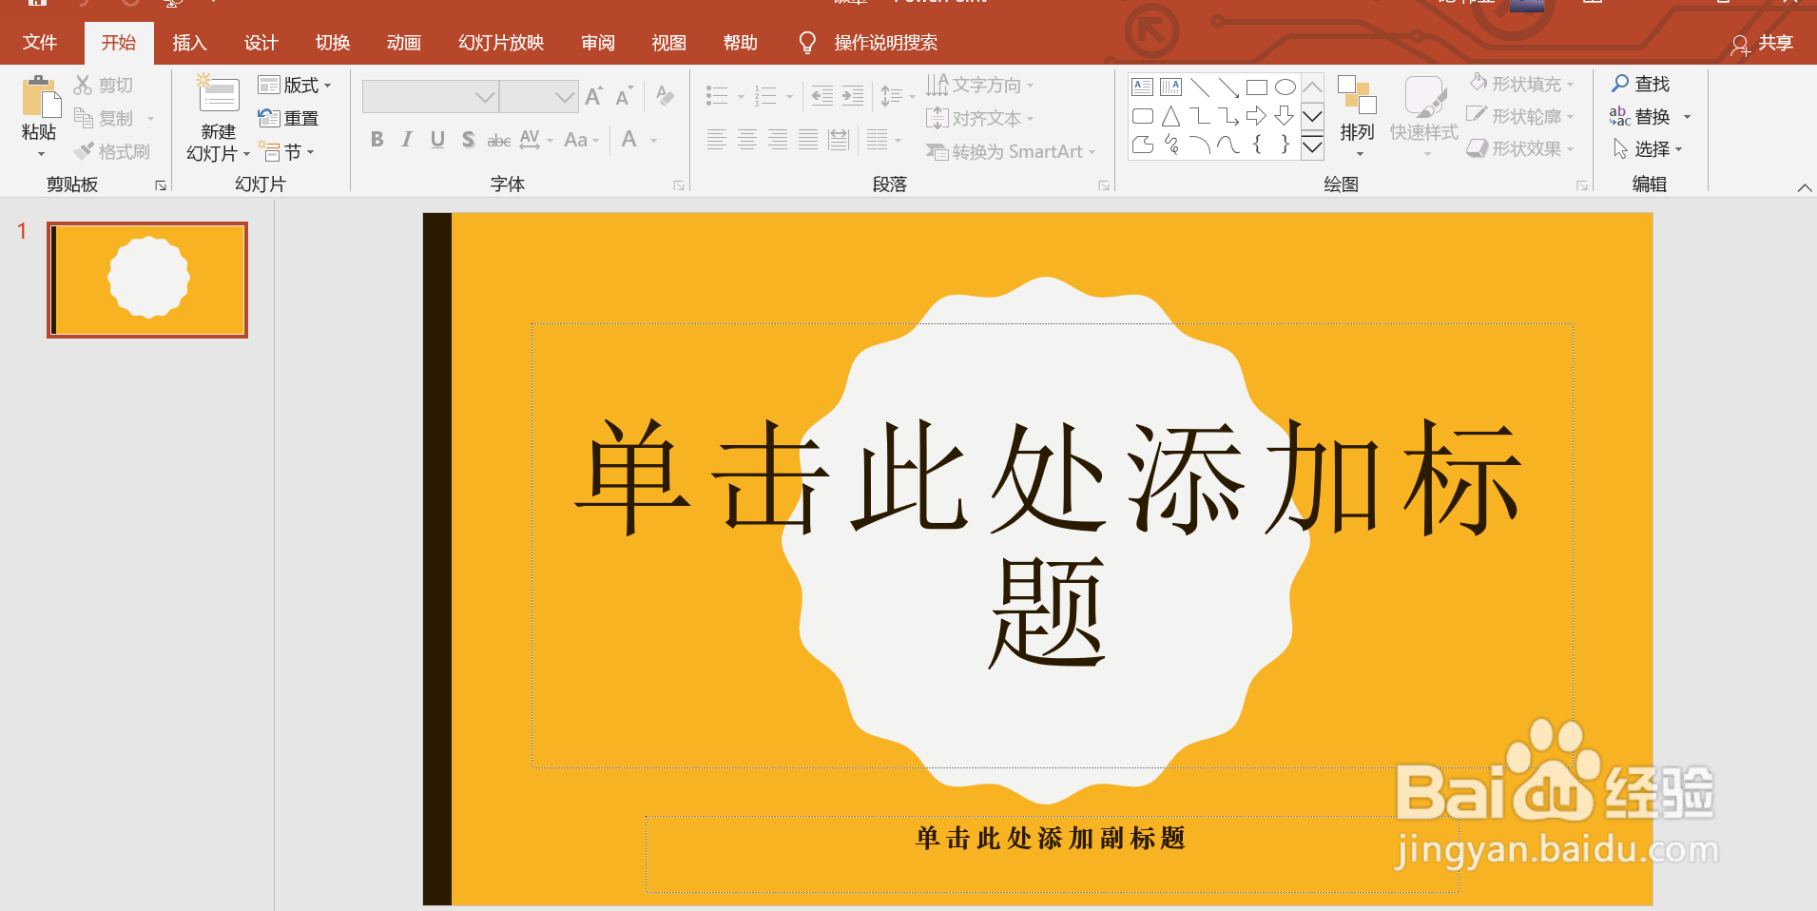This screenshot has height=911, width=1817.
Task: Click the Cut (剪切) scissors icon
Action: (x=84, y=85)
